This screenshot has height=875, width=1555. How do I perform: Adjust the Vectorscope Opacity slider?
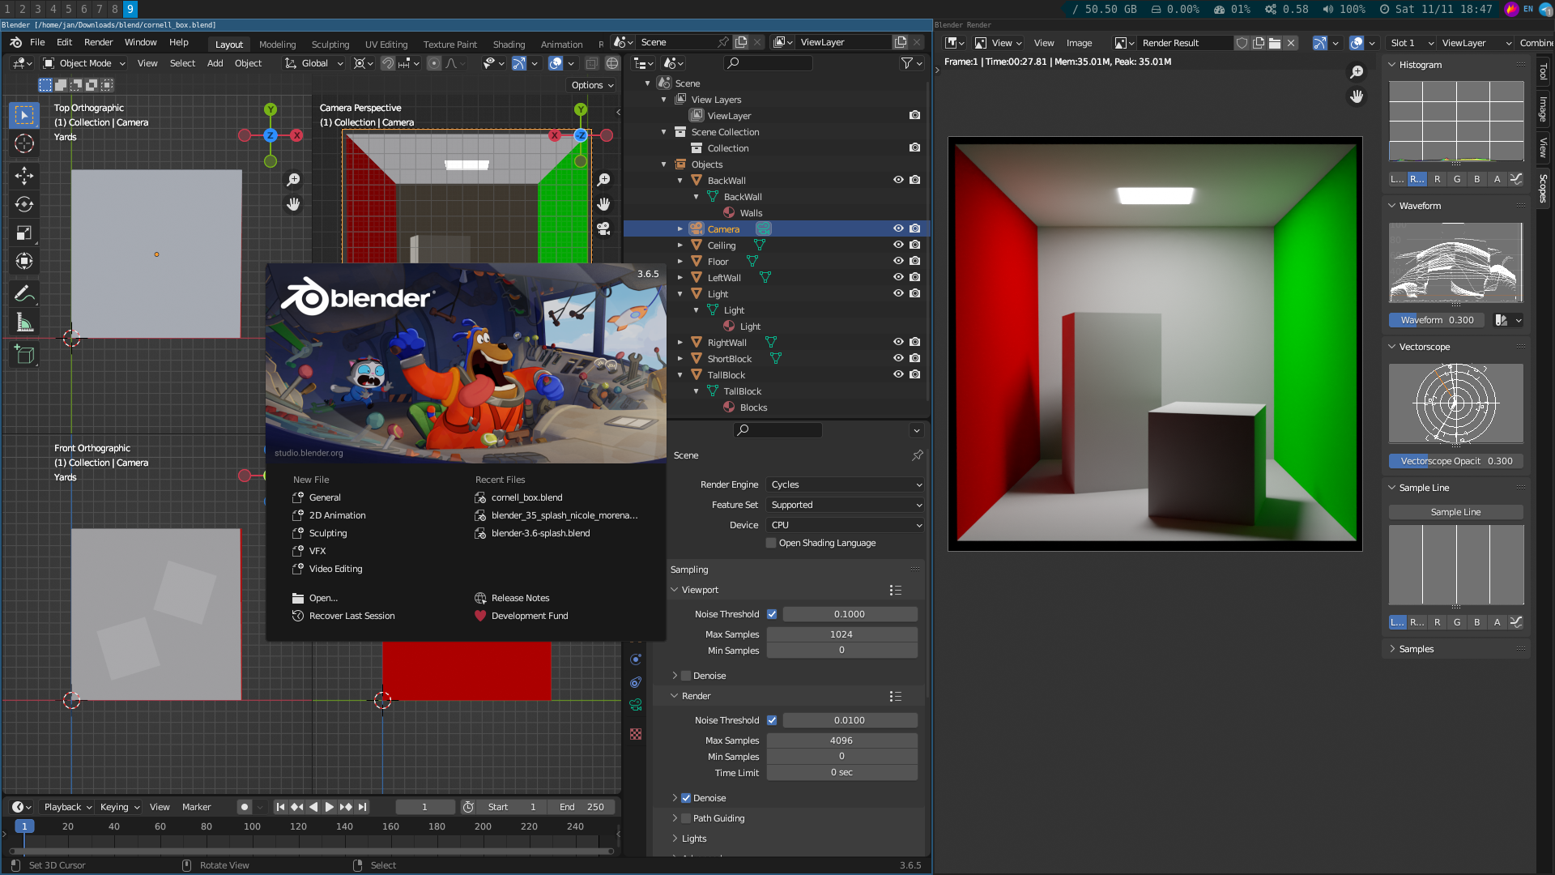pyautogui.click(x=1455, y=461)
